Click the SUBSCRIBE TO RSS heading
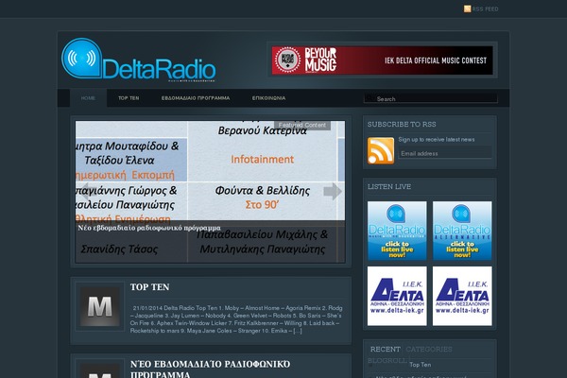 point(402,125)
